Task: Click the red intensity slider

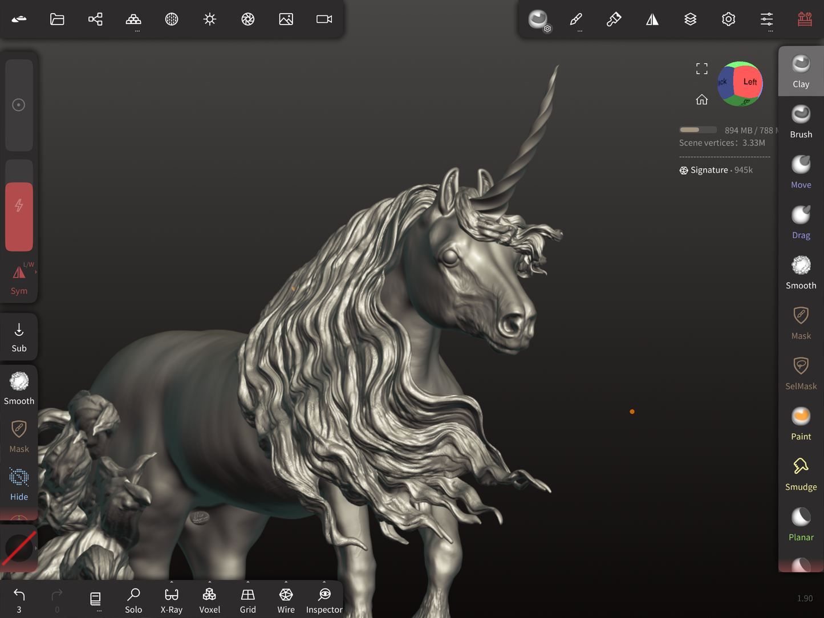Action: click(x=19, y=217)
